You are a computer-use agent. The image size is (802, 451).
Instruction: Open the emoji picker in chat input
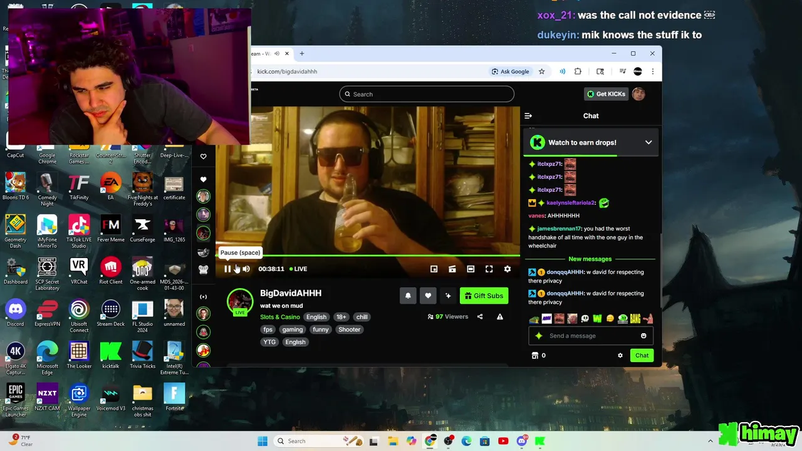point(643,336)
